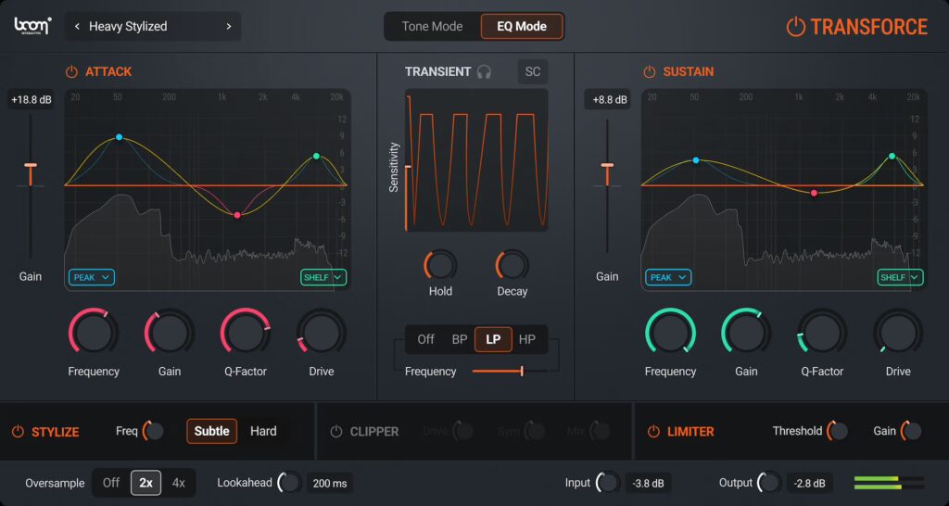Set transient filter to LP
Viewport: 949px width, 506px height.
493,339
